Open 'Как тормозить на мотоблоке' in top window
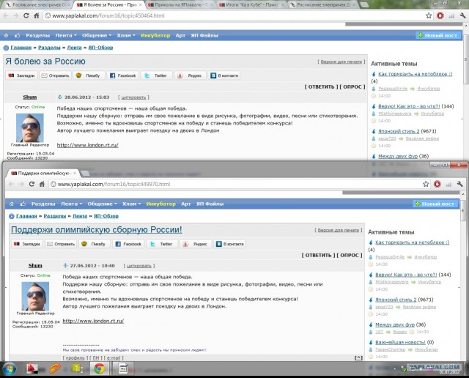The height and width of the screenshot is (378, 469). pyautogui.click(x=416, y=74)
